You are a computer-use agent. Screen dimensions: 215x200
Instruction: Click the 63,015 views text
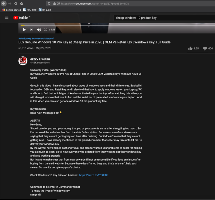coord(26,48)
